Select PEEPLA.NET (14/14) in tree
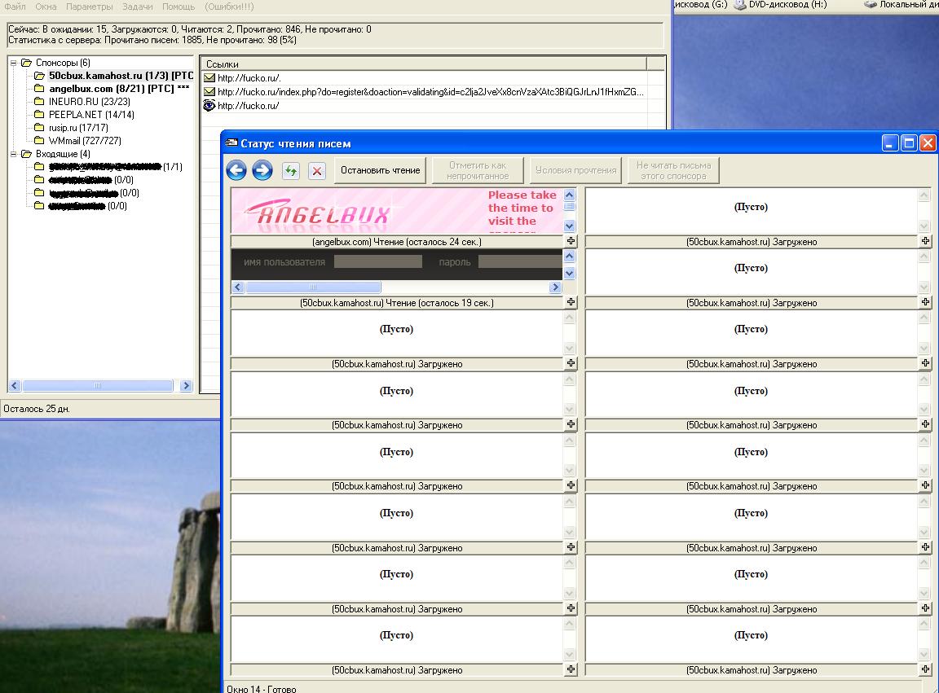Viewport: 939px width, 693px height. point(91,114)
